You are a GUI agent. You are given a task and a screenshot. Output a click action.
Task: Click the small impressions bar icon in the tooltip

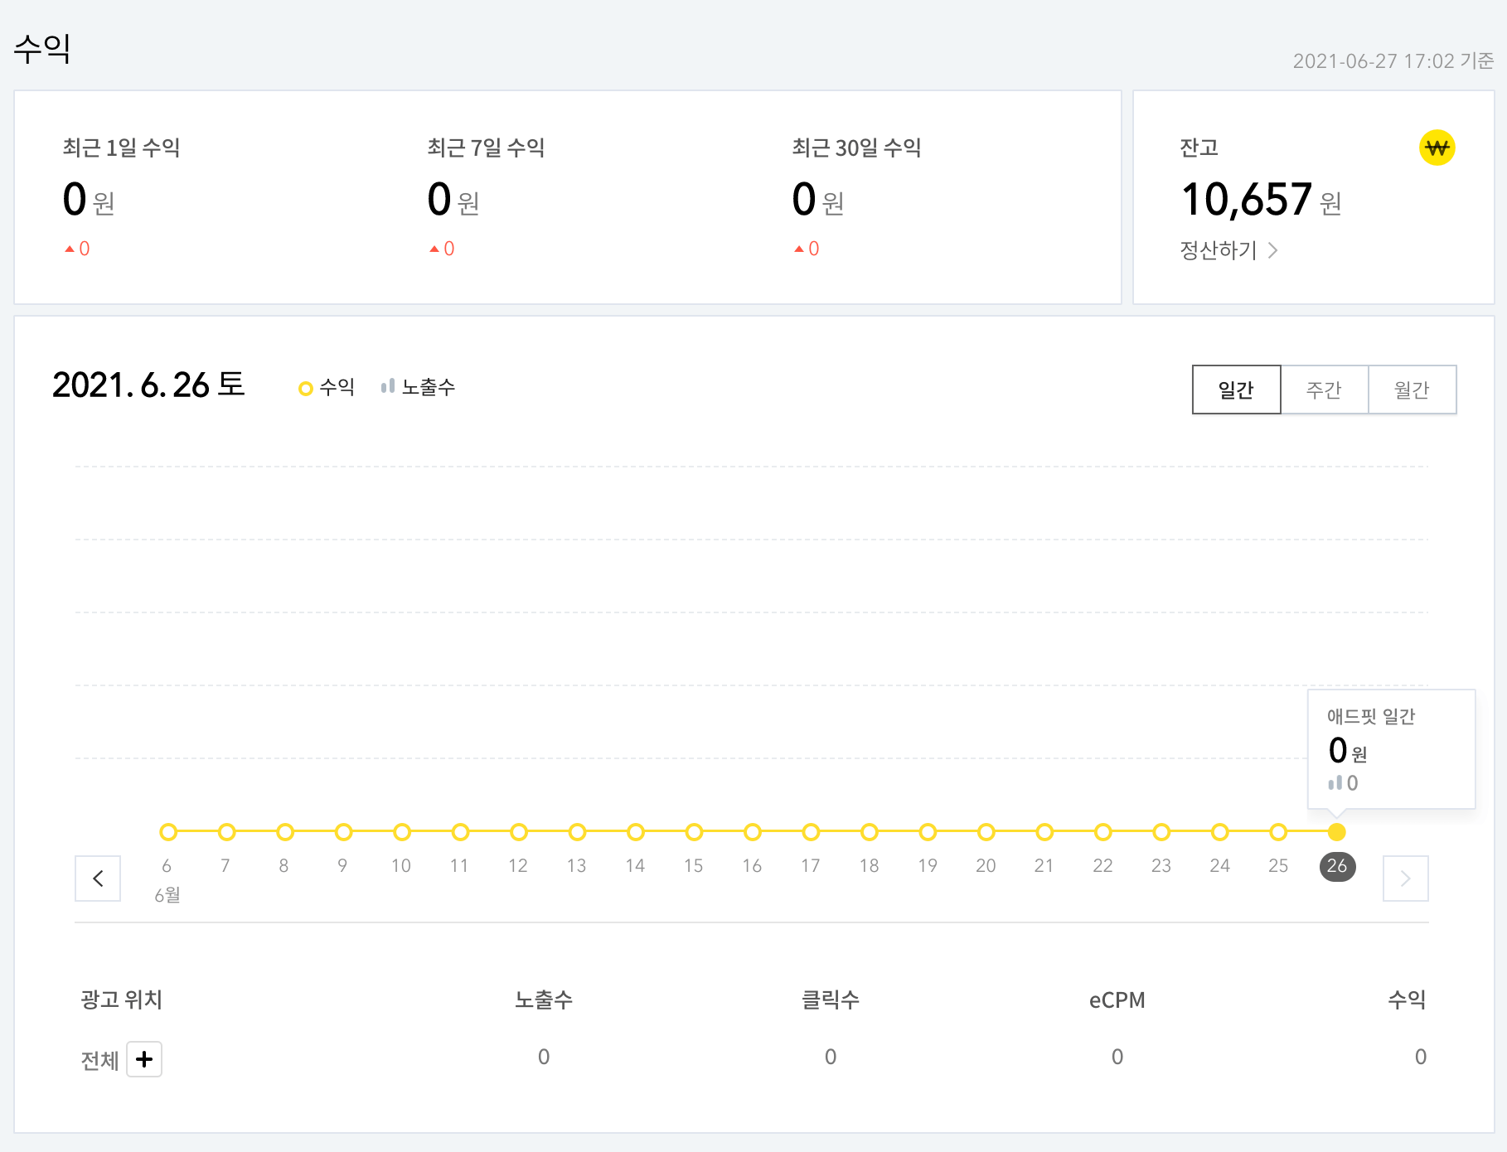coord(1336,783)
